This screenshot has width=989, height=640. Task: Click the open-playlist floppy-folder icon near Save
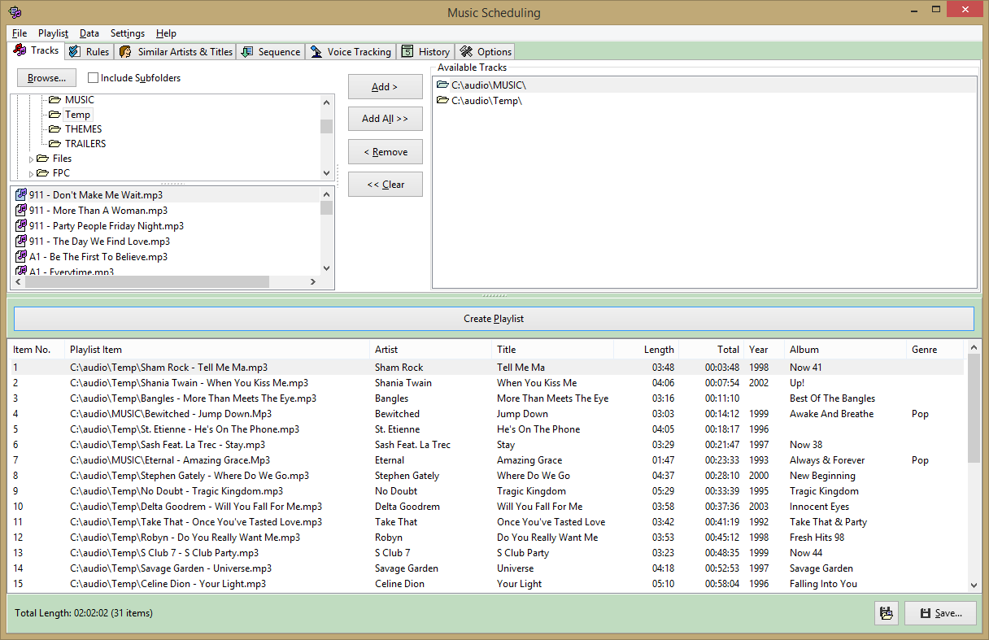[886, 613]
